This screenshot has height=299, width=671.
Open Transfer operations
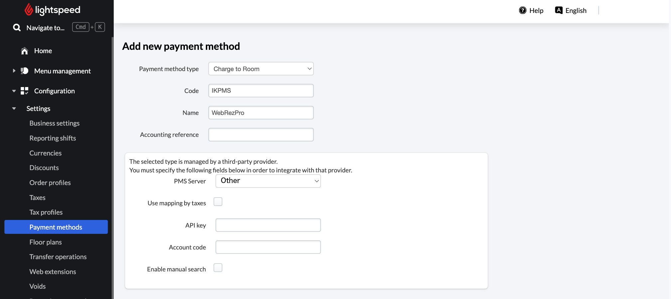(58, 257)
